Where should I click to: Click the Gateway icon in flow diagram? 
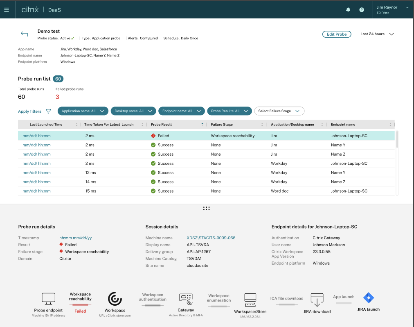[x=186, y=299]
